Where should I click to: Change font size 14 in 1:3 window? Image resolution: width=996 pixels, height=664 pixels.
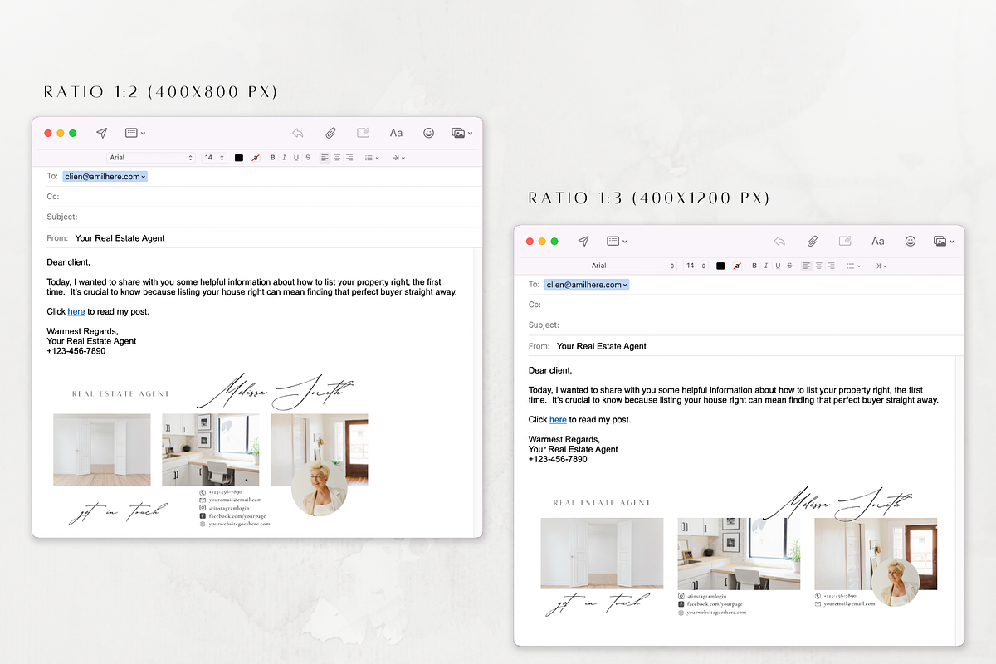(696, 266)
